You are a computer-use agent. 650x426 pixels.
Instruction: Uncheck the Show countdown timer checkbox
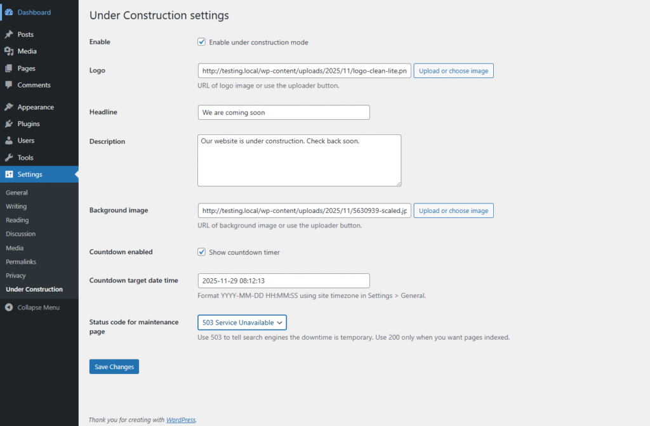[x=202, y=252]
